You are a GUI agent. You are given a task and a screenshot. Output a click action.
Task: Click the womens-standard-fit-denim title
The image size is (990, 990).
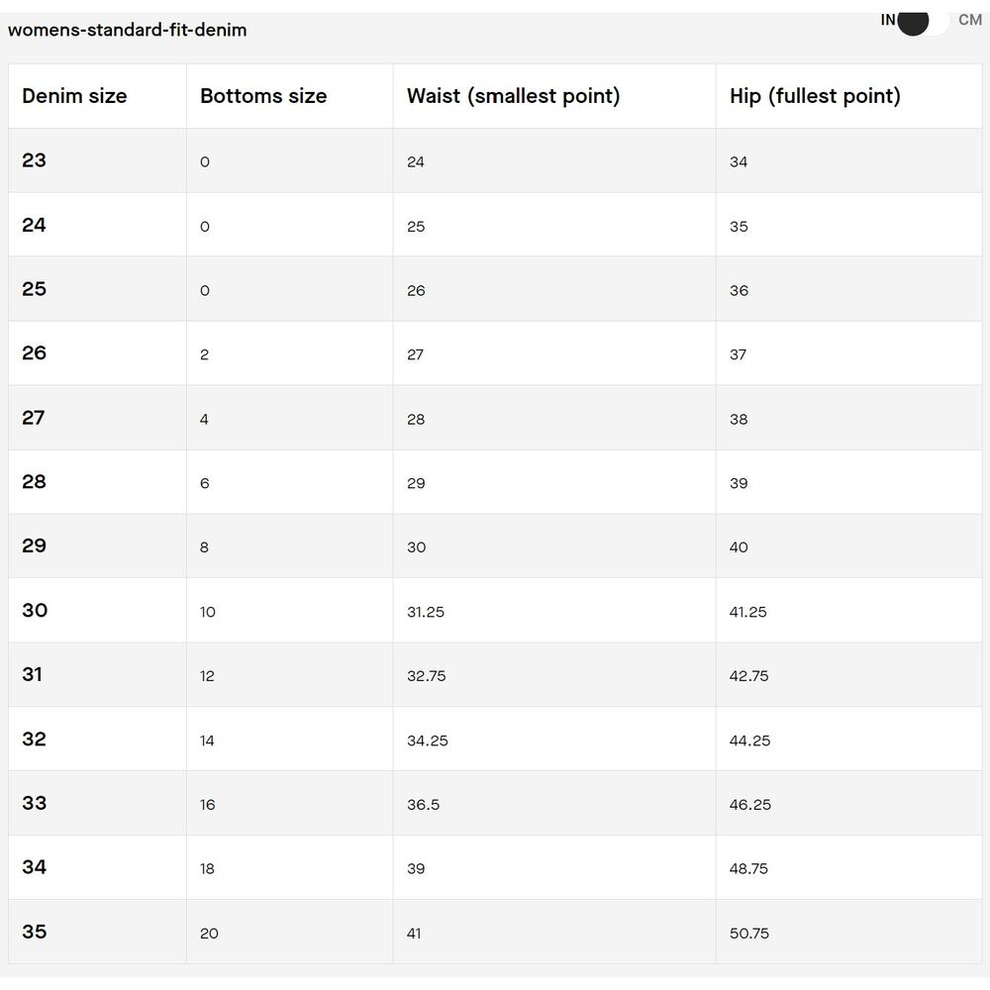128,30
